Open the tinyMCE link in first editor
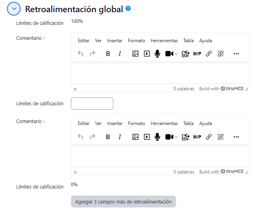The height and width of the screenshot is (211, 256). pyautogui.click(x=232, y=89)
